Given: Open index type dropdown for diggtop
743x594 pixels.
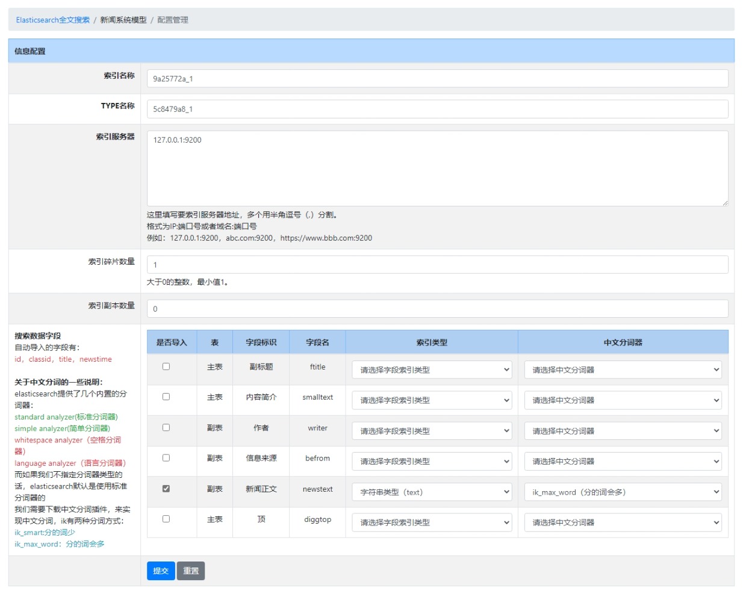Looking at the screenshot, I should click(432, 522).
